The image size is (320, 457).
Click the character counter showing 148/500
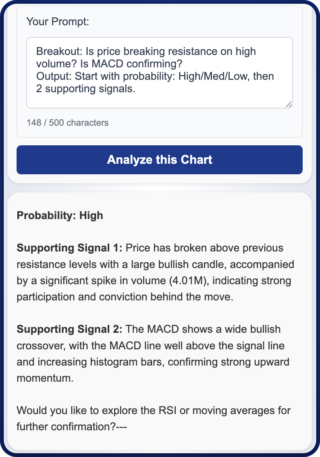point(67,123)
